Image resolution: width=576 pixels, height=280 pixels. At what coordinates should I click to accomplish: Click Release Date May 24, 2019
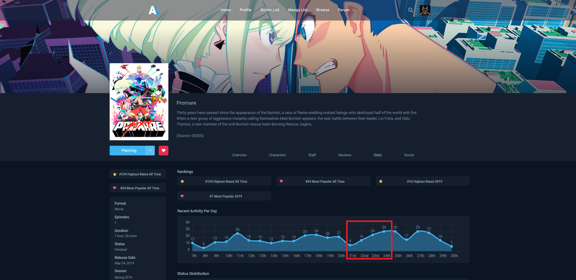coord(124,263)
